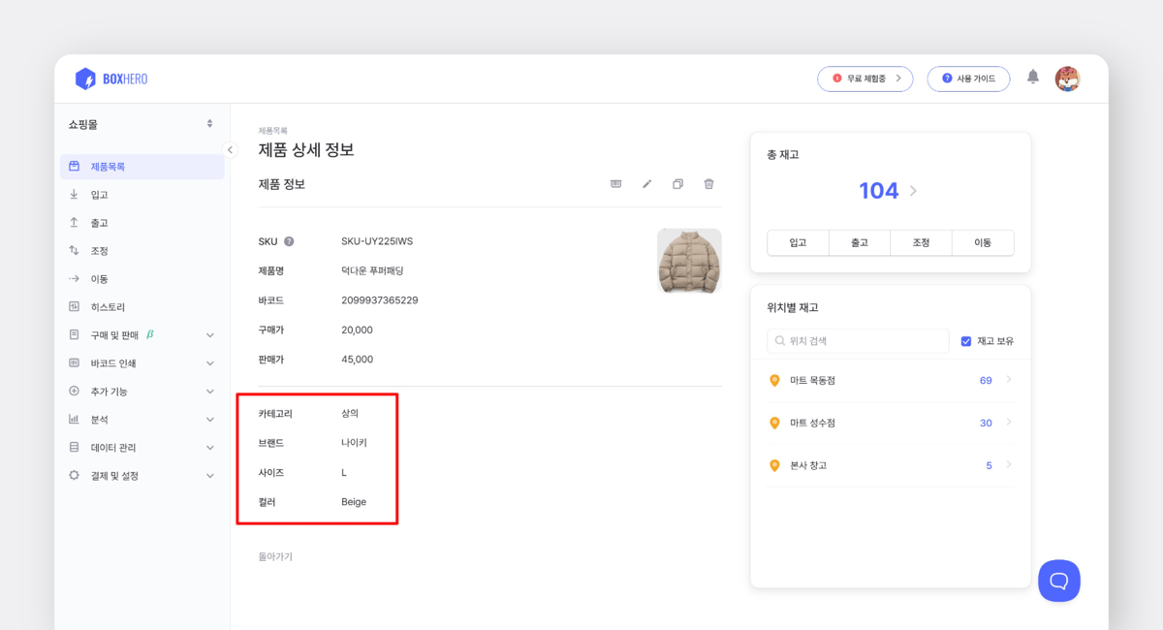
Task: Click the 이동 arrow icon in sidebar
Action: pos(73,278)
